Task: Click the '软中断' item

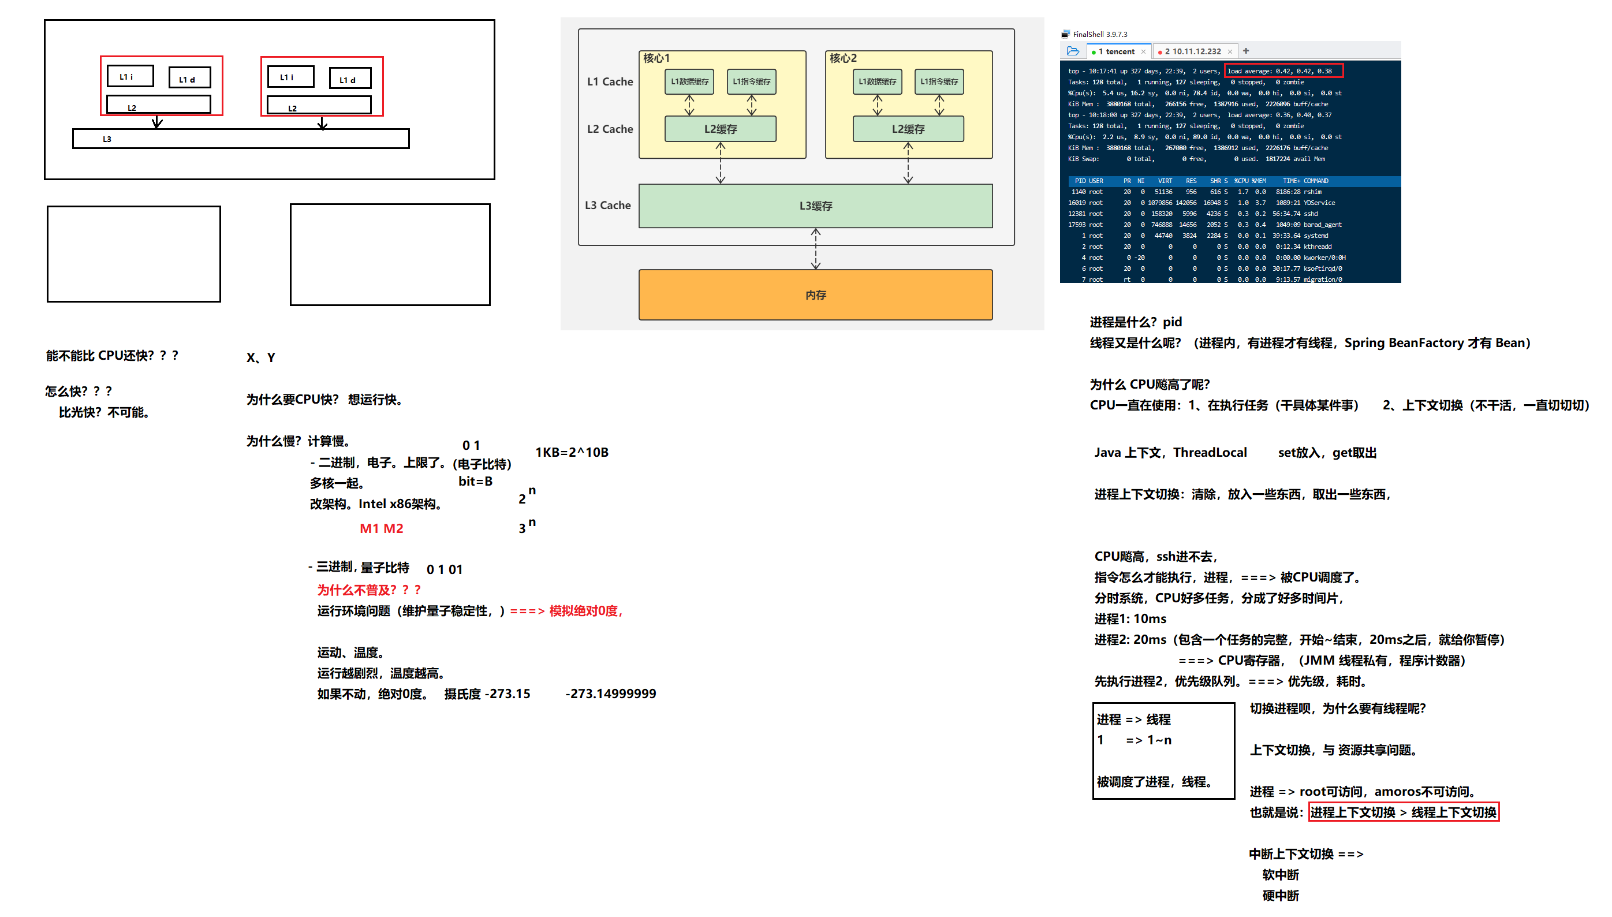Action: point(1280,875)
